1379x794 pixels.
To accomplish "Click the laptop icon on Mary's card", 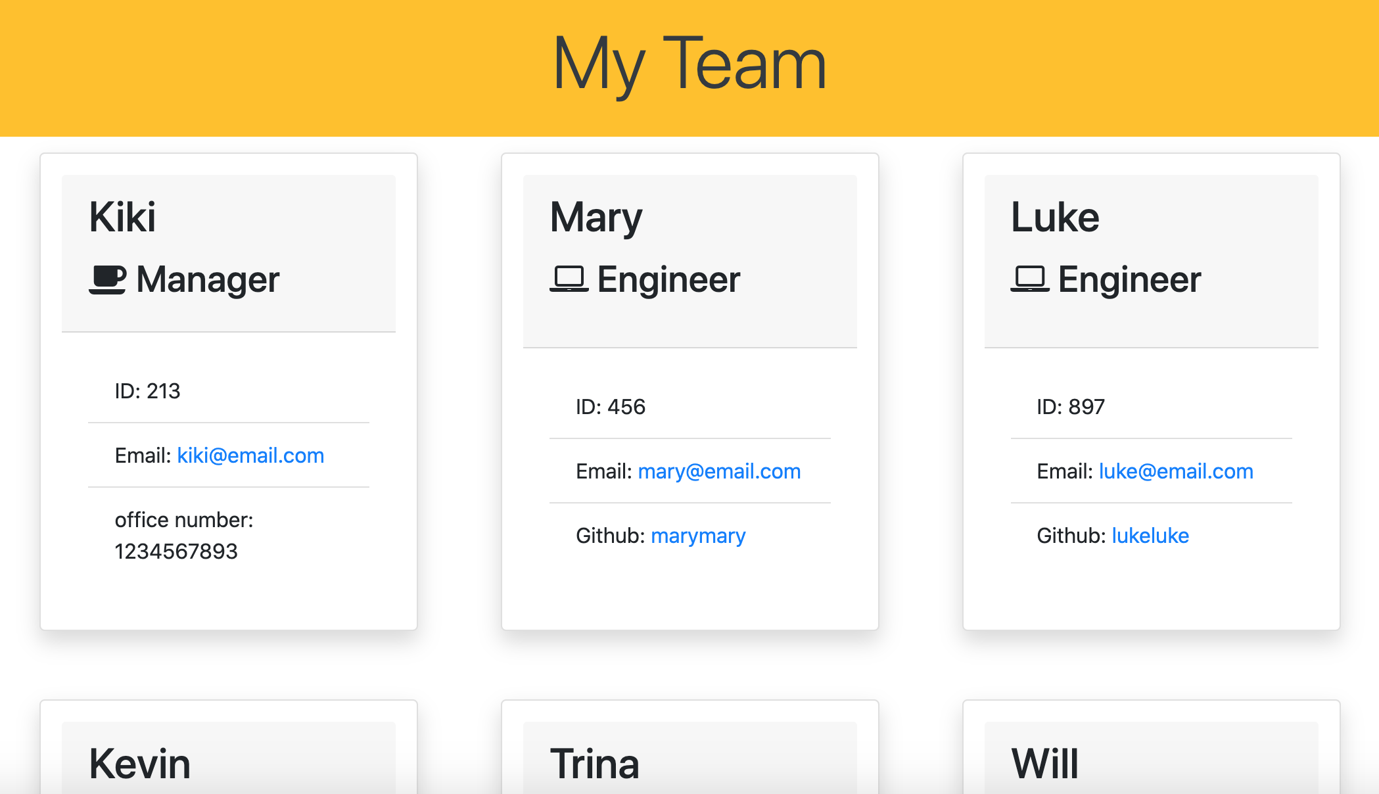I will 569,279.
